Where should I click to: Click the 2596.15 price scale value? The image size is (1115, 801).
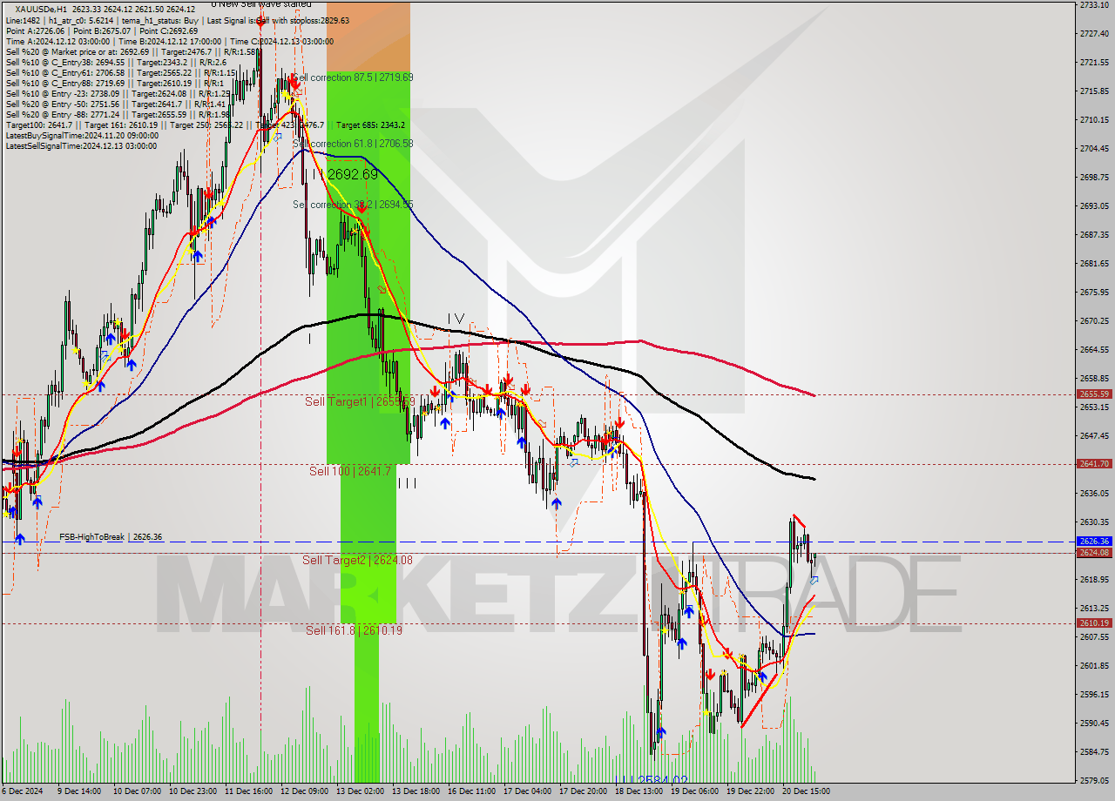click(1094, 694)
